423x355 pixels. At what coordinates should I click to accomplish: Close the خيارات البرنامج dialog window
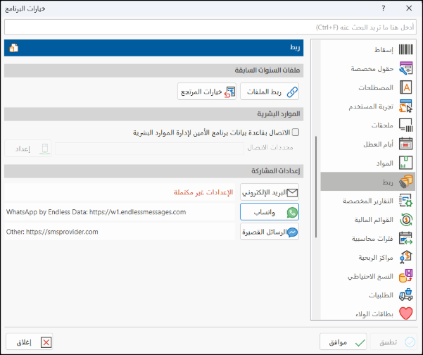click(x=409, y=8)
